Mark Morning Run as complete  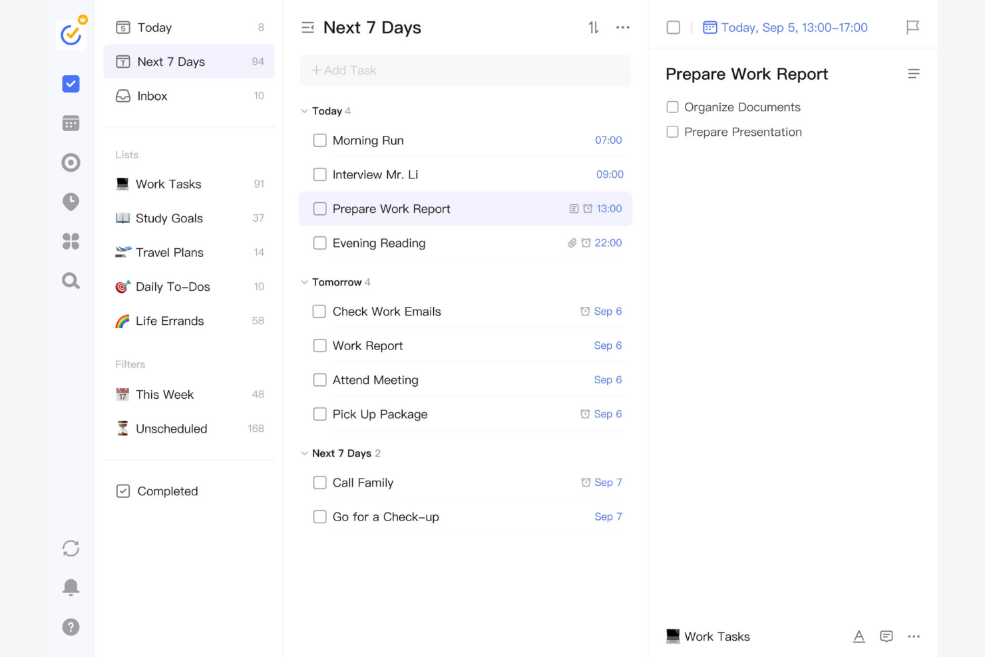[319, 140]
